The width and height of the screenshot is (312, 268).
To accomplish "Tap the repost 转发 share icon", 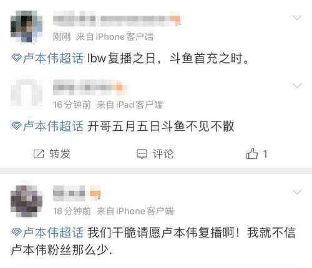I will [x=39, y=154].
